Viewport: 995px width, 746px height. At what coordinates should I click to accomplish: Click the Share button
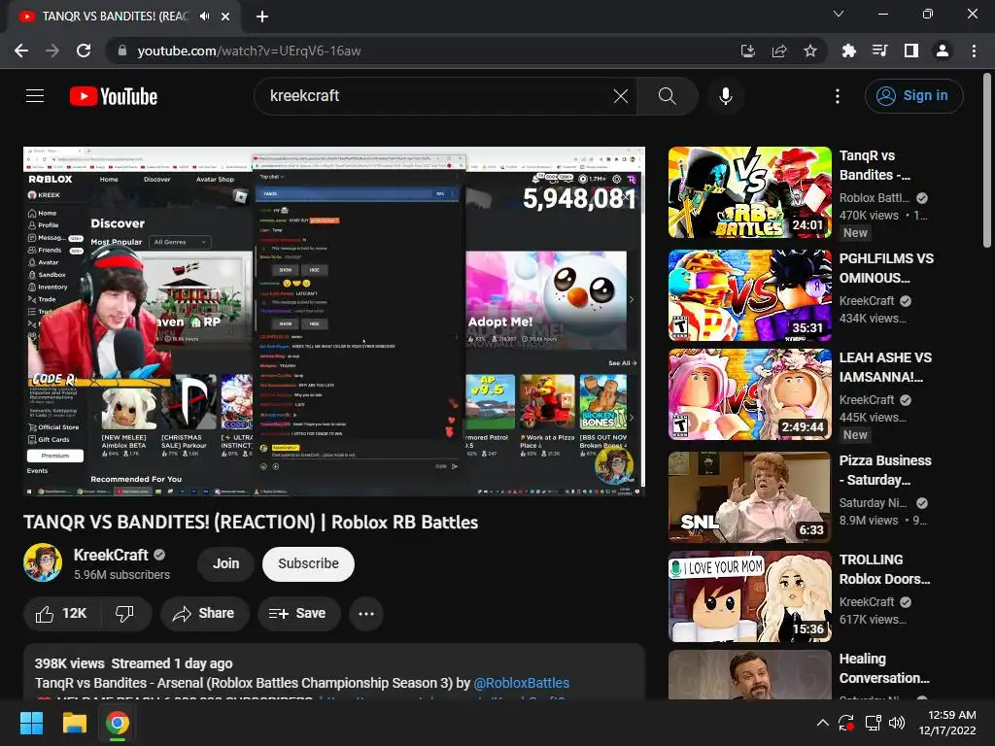[x=204, y=614]
